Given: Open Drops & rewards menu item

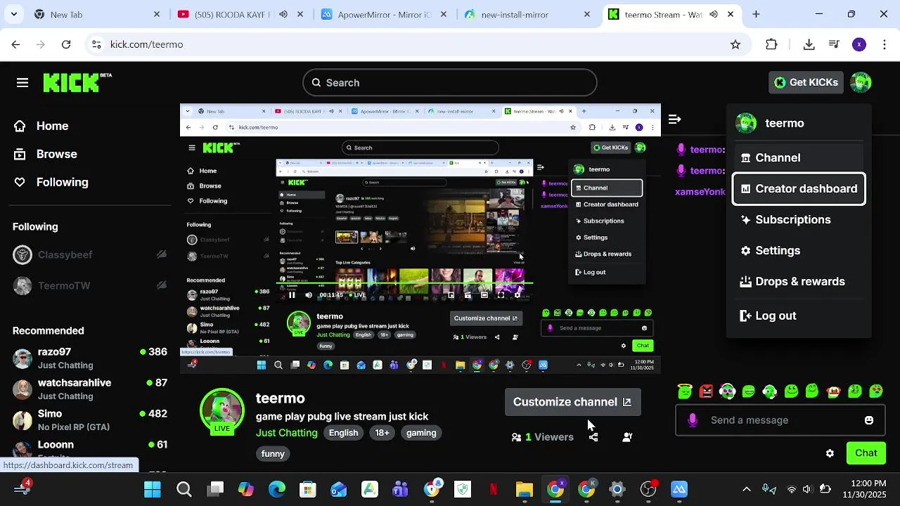Looking at the screenshot, I should coord(799,281).
